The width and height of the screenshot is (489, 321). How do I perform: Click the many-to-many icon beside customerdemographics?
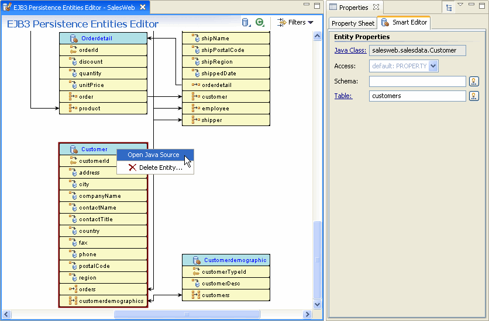(x=73, y=301)
